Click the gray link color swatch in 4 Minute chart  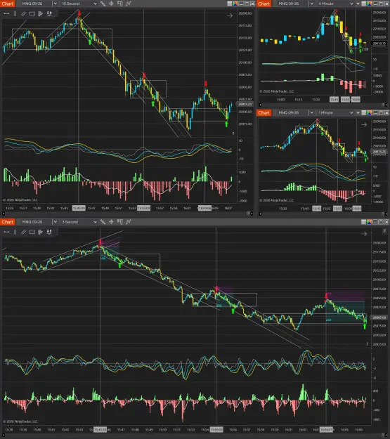pos(364,4)
